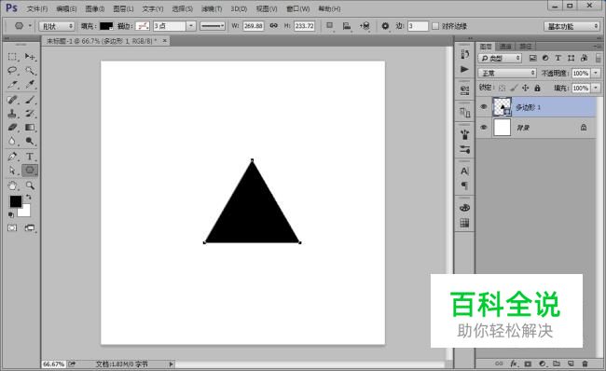Image resolution: width=606 pixels, height=371 pixels.
Task: Open the 窗口 menu
Action: point(298,8)
